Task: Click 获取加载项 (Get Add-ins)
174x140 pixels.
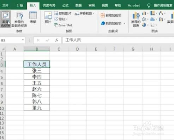Action: point(111,15)
